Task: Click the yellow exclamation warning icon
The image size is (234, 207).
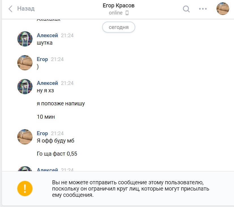Action: point(25,189)
